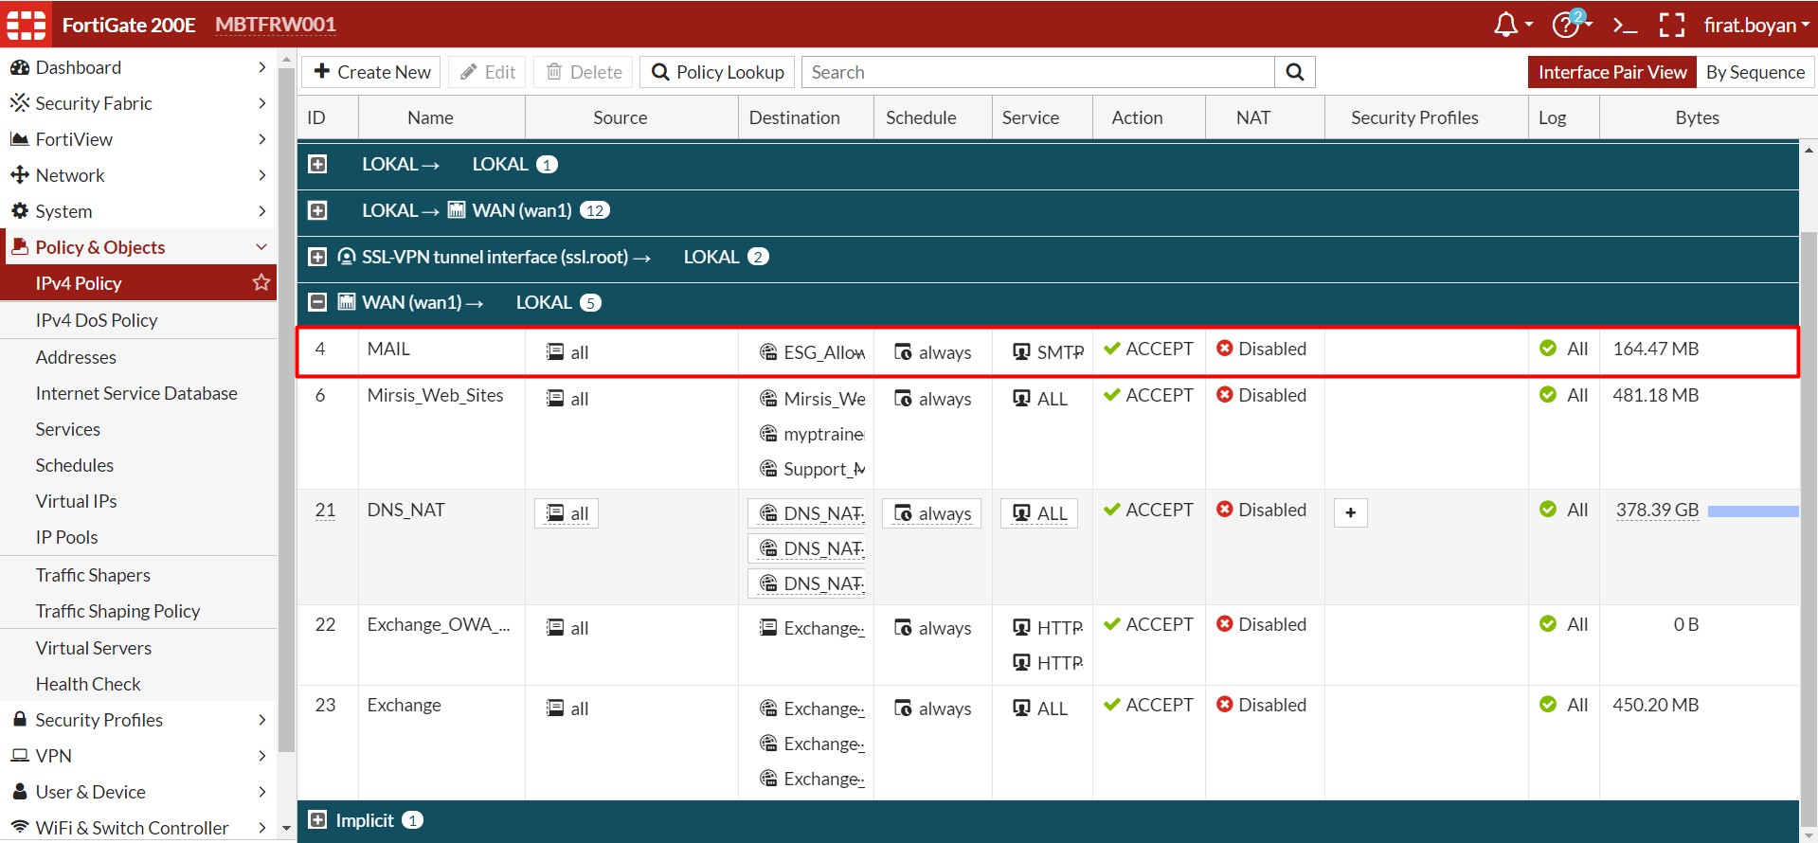Add security profile on DNS_NAT row
The width and height of the screenshot is (1818, 843).
(1351, 512)
